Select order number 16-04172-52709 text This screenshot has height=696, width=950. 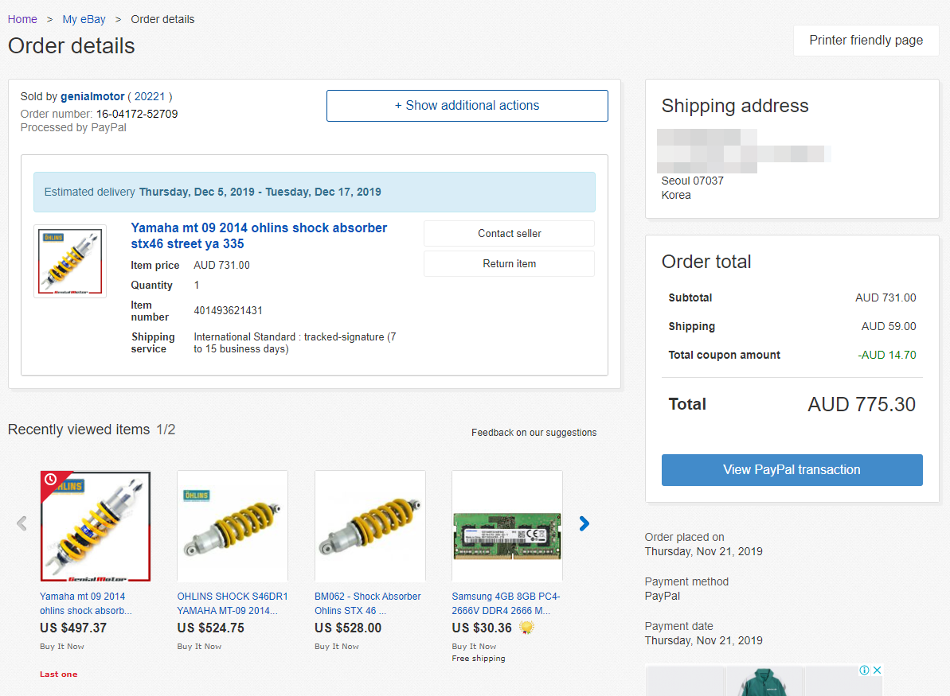point(137,114)
